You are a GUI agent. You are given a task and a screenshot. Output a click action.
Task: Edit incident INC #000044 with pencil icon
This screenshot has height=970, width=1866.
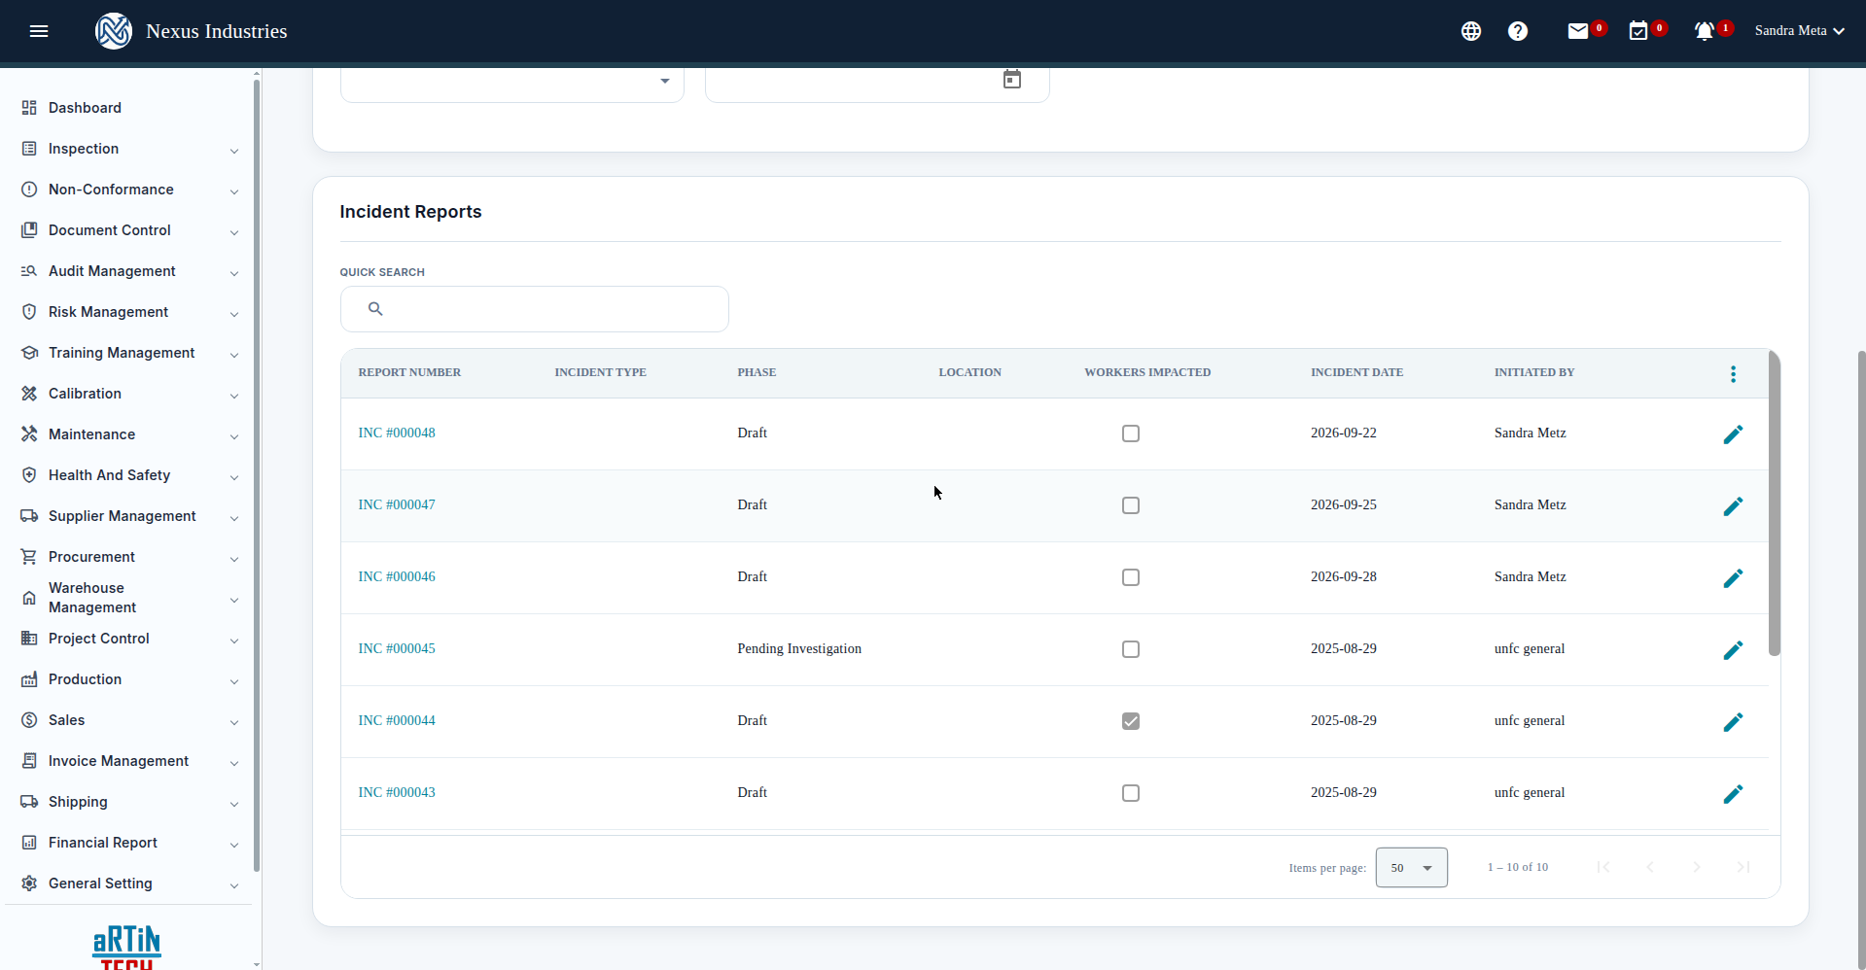click(1733, 722)
